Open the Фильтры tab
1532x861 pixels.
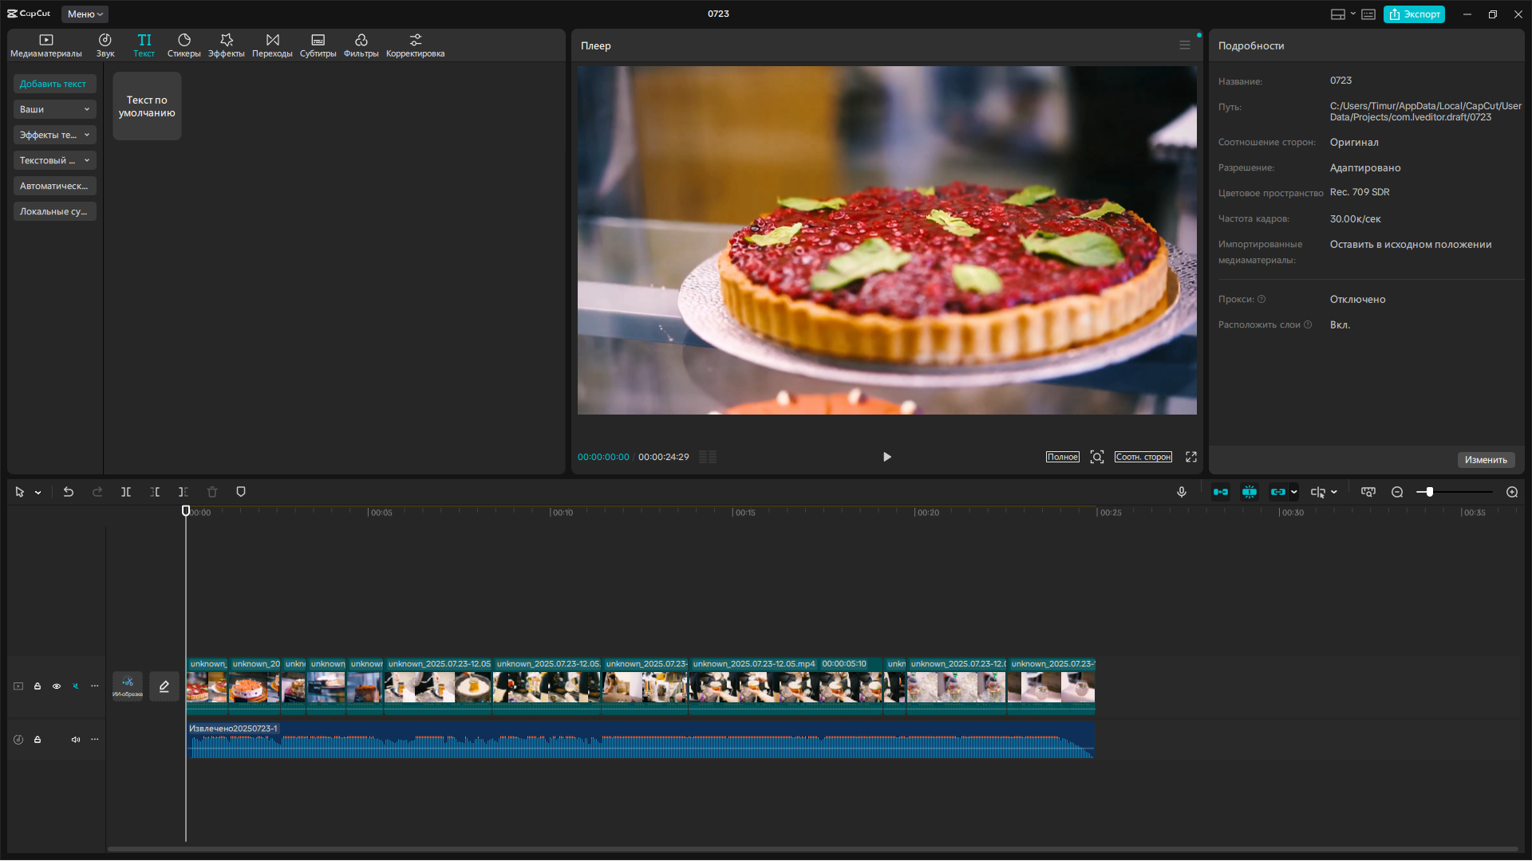[361, 45]
